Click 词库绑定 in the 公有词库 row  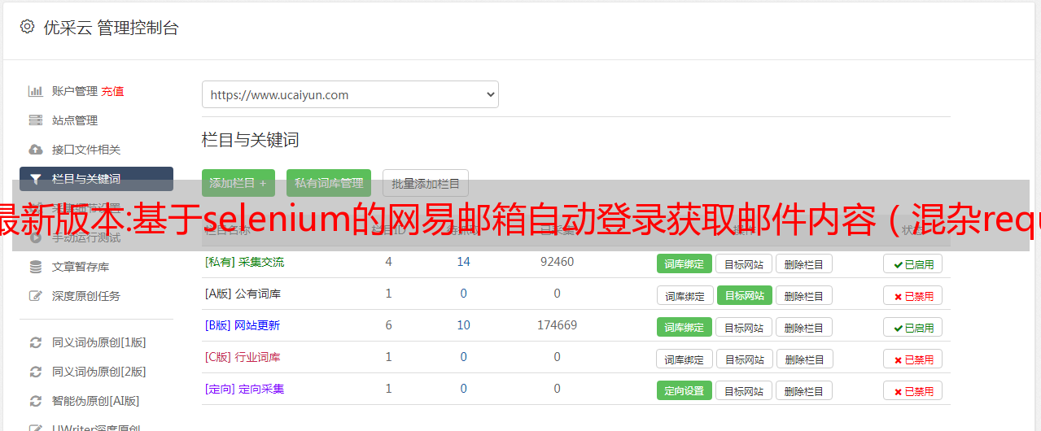tap(685, 295)
